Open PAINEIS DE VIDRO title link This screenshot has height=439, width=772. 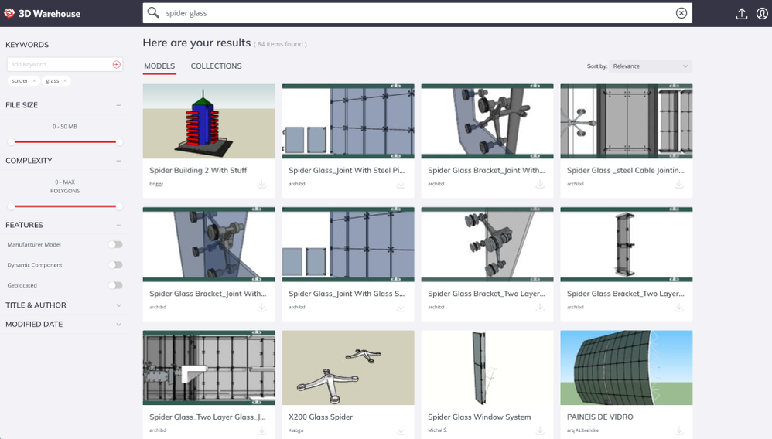pos(599,417)
